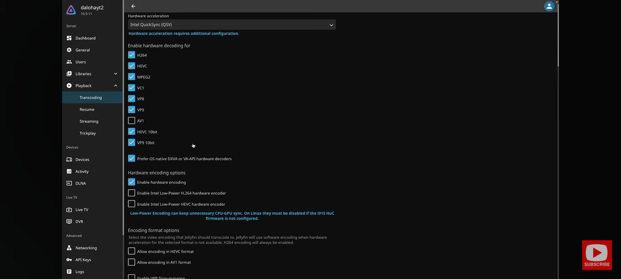Click the server name dalohayt2
This screenshot has width=621, height=279.
(x=92, y=8)
